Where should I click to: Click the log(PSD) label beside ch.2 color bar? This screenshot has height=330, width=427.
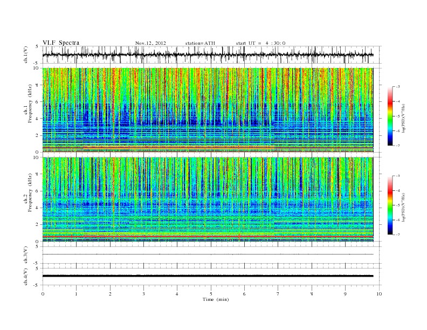click(x=404, y=207)
